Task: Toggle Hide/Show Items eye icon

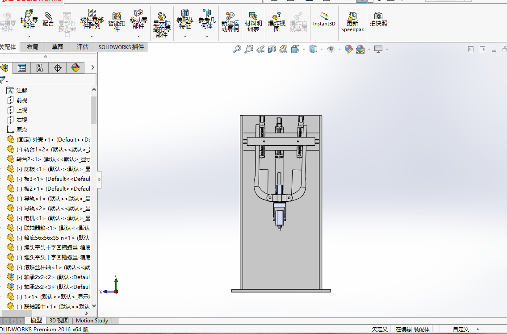Action: pyautogui.click(x=331, y=49)
